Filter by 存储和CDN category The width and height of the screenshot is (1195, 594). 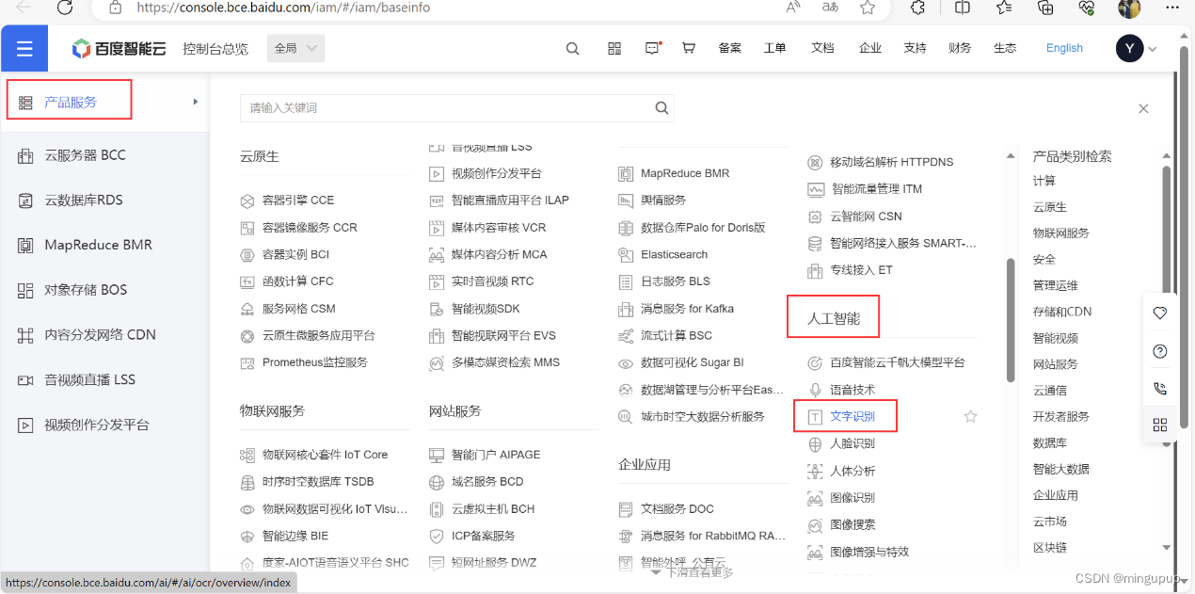tap(1062, 312)
